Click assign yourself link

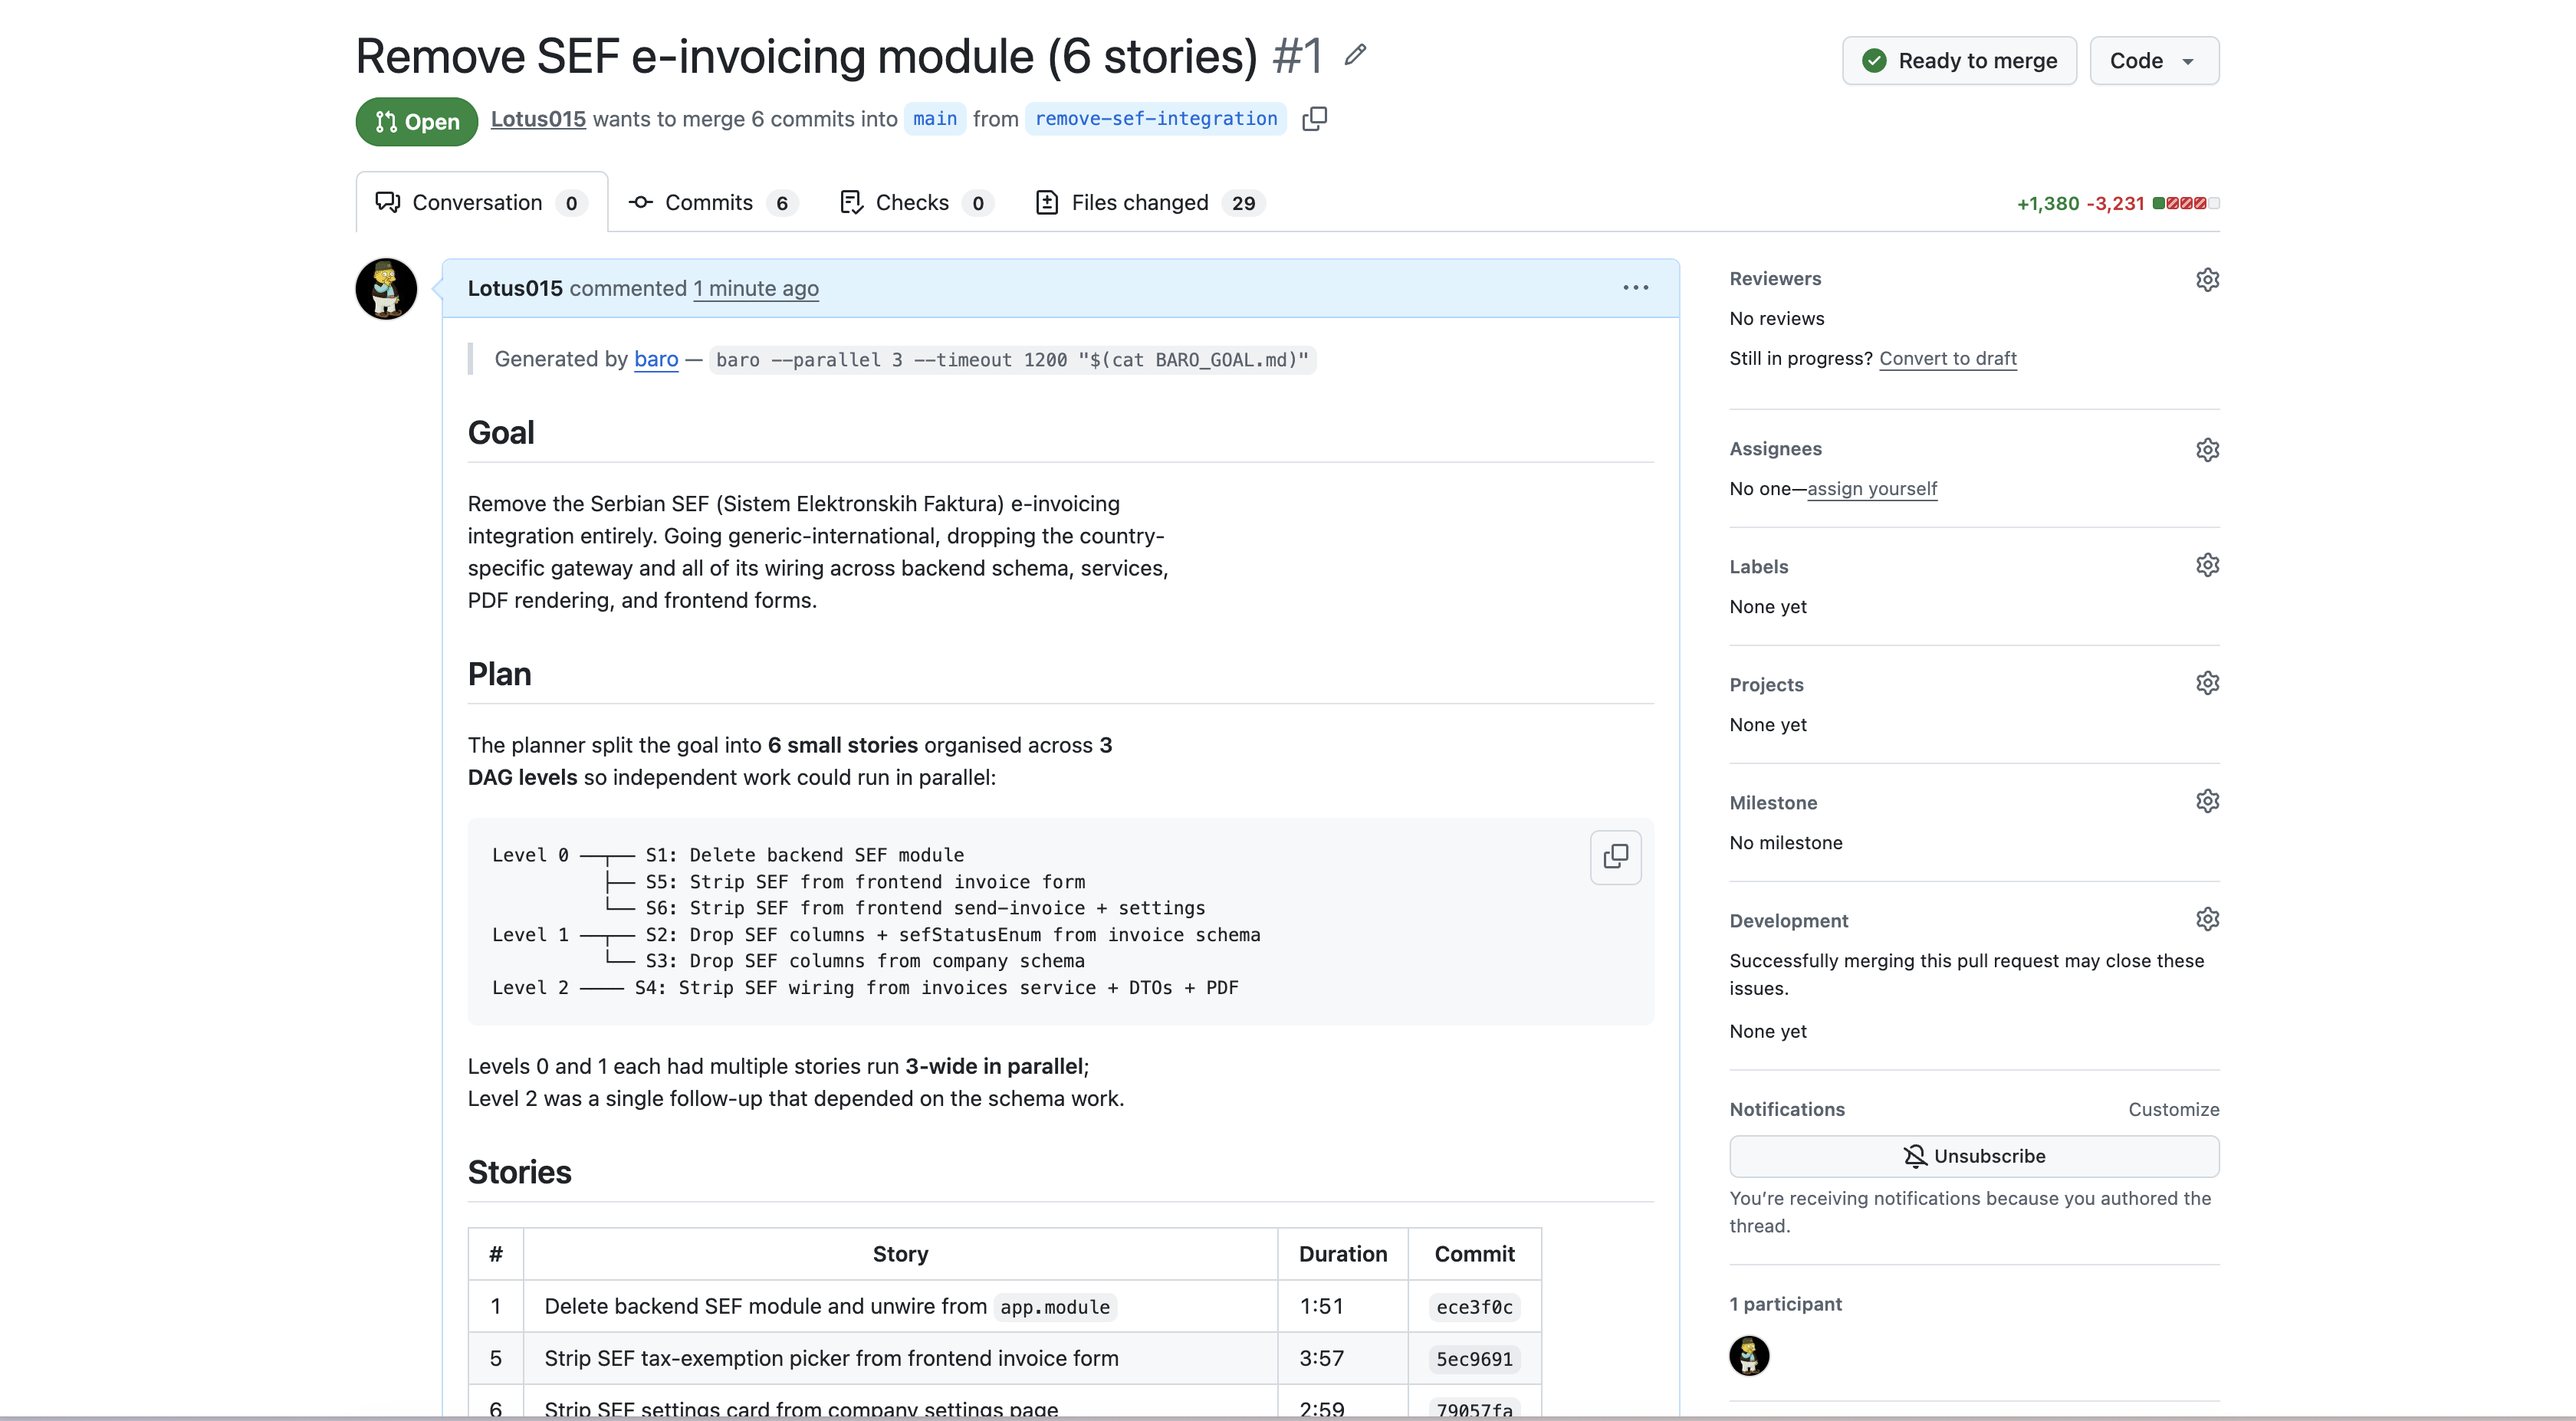(1872, 489)
